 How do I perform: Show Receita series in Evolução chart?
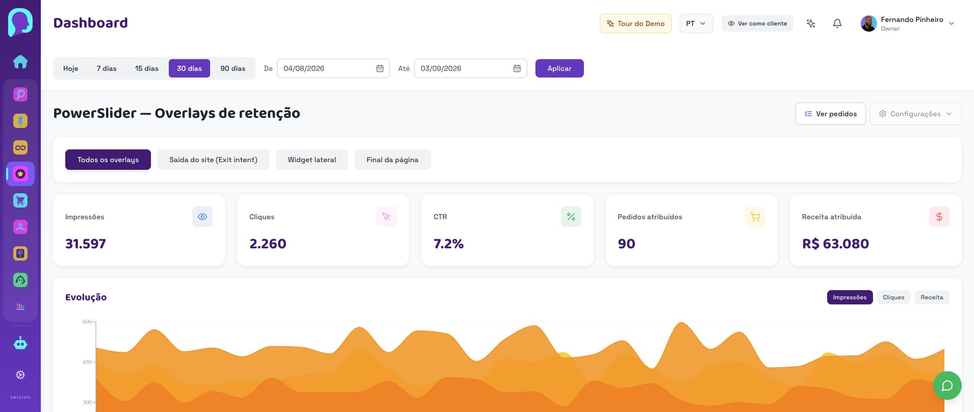click(932, 297)
